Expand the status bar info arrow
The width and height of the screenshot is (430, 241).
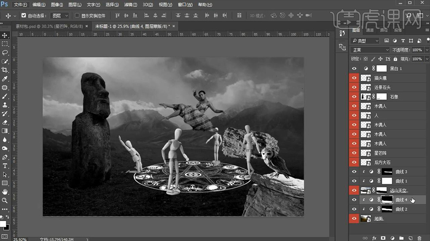click(x=87, y=239)
